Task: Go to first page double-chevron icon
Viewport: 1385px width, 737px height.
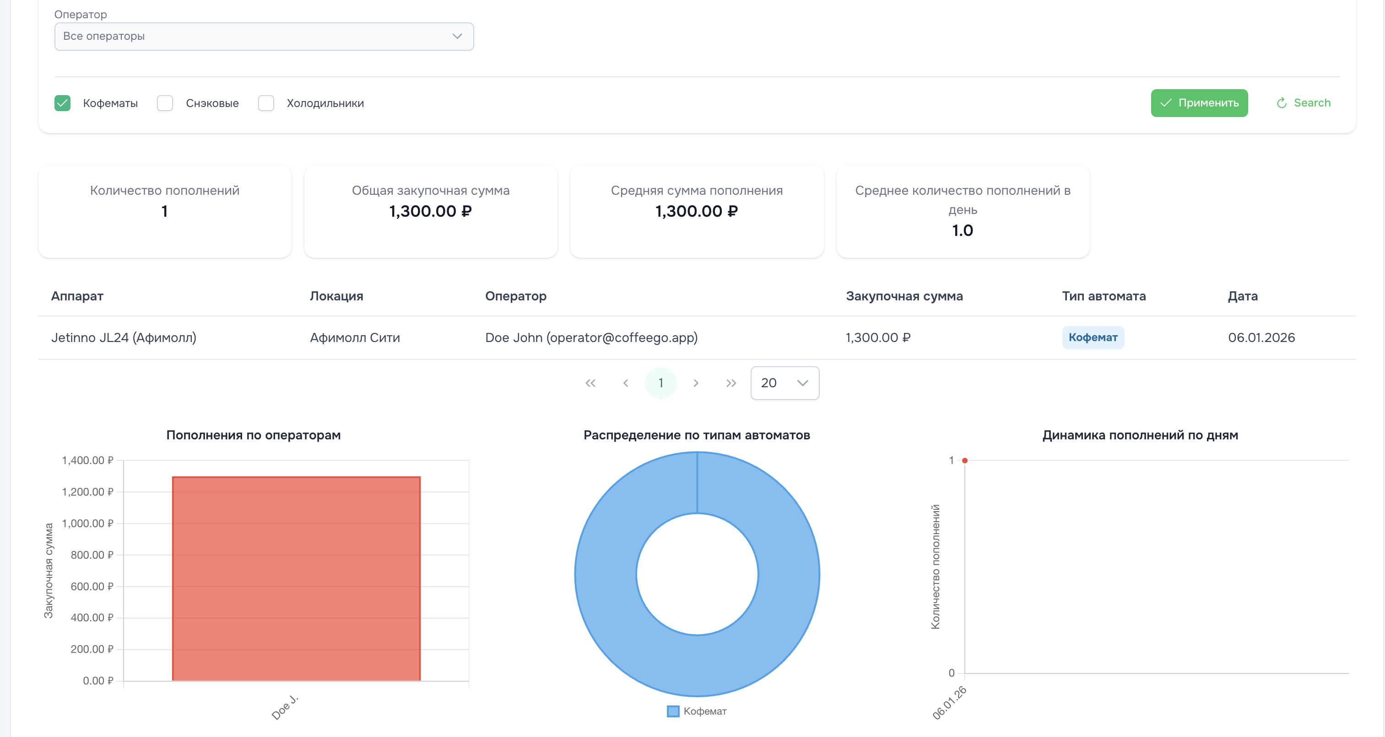Action: (x=590, y=383)
